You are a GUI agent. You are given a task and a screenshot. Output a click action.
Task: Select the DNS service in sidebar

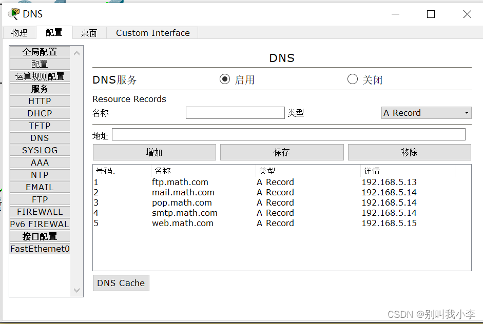tap(40, 138)
